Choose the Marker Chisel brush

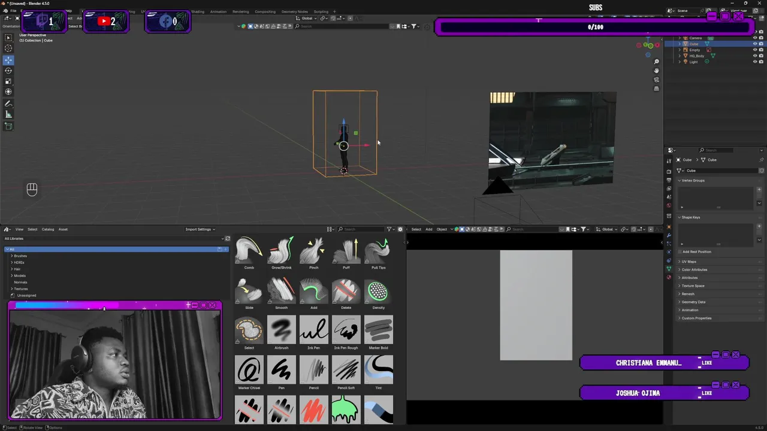249,374
